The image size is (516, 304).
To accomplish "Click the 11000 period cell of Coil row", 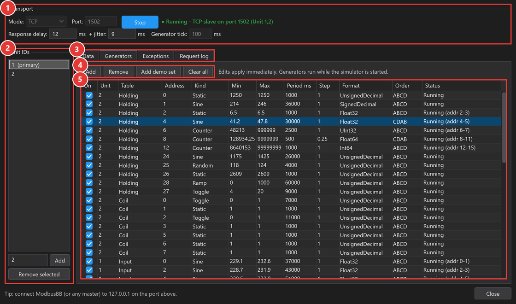I will pos(300,217).
